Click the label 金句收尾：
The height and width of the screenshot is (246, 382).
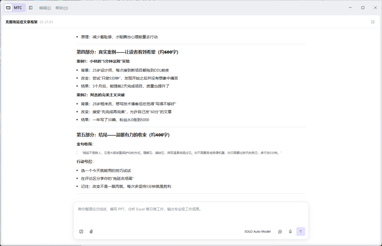click(85, 144)
